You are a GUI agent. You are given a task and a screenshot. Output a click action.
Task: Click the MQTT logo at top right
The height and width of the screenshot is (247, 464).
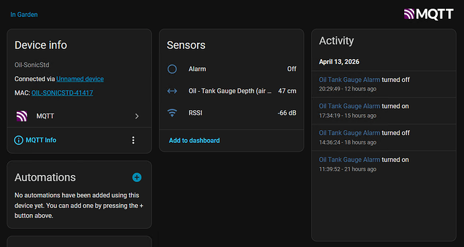428,14
